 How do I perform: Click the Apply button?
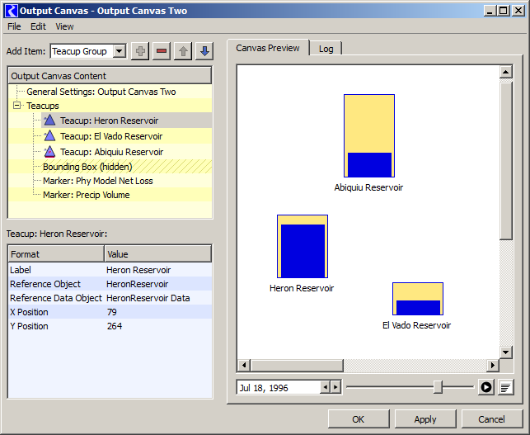coord(425,419)
